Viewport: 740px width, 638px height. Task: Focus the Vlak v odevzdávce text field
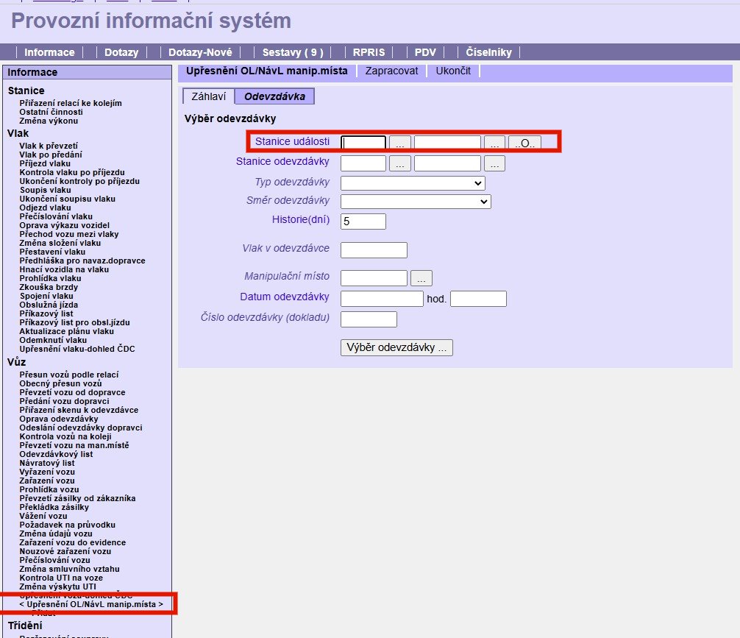coord(374,250)
